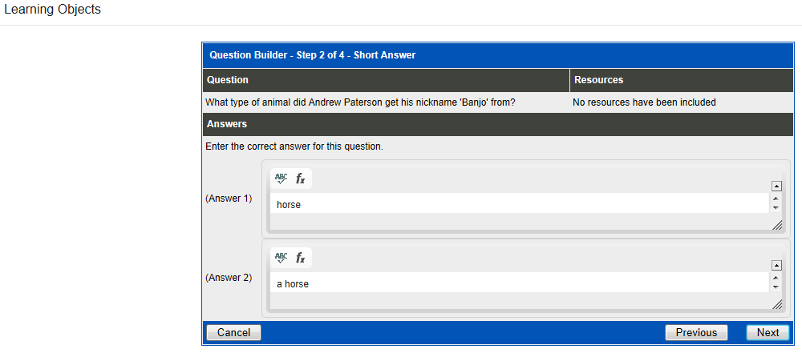Click the resize handle of Answer 1 editor

(x=776, y=226)
